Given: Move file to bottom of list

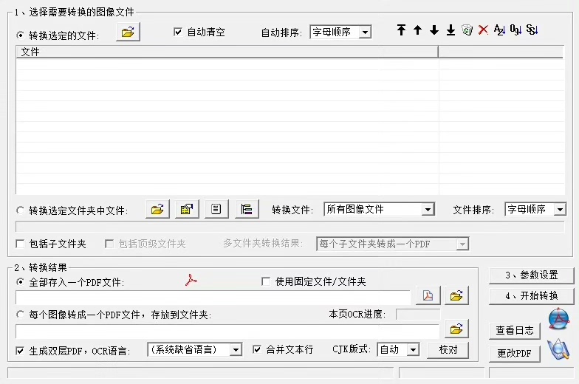Looking at the screenshot, I should coord(450,30).
